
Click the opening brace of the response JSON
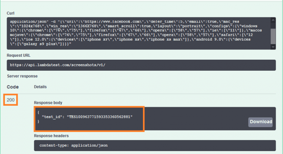(x=38, y=112)
